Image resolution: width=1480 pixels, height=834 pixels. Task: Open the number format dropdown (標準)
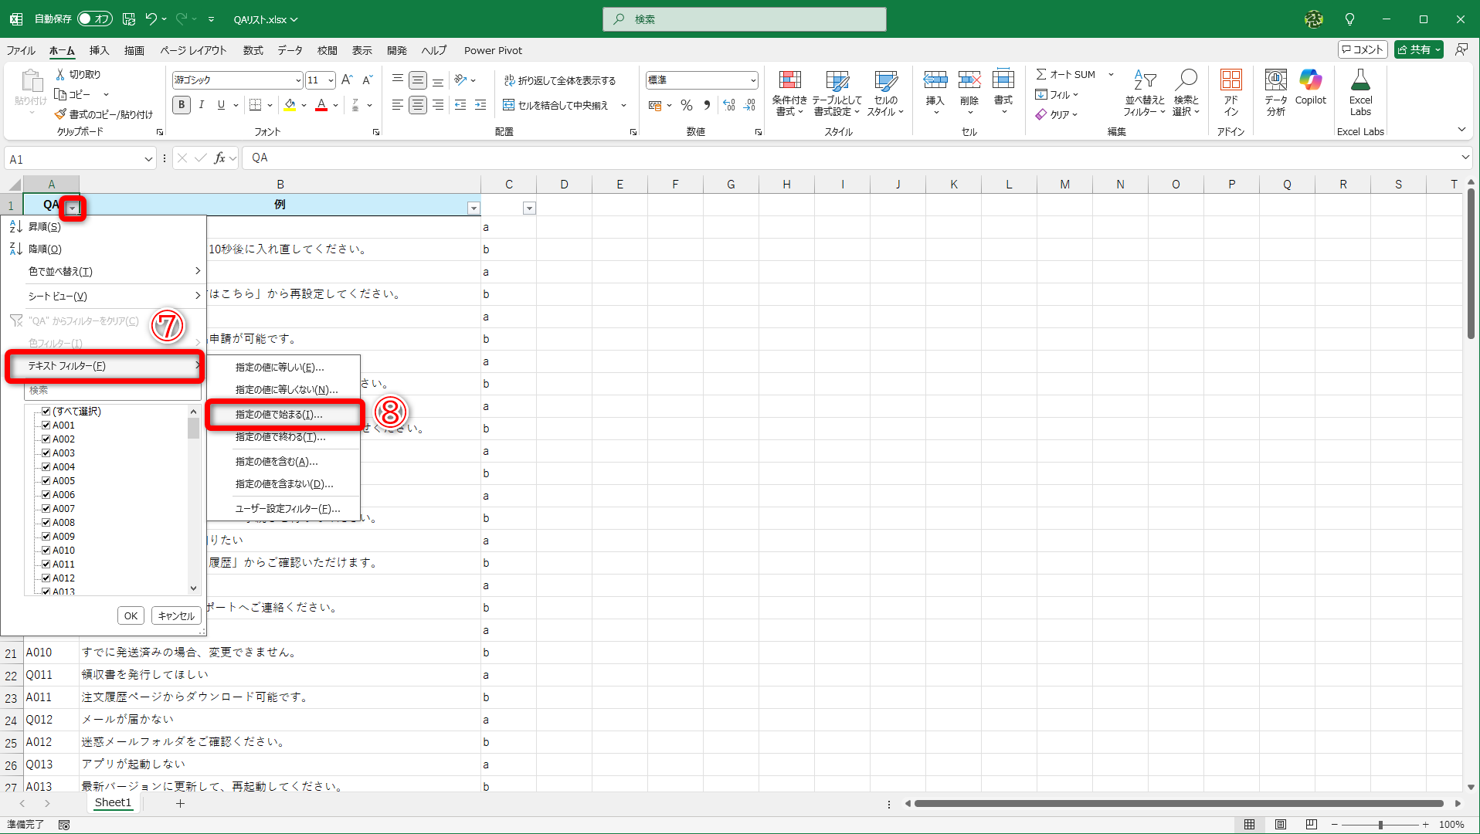point(752,80)
